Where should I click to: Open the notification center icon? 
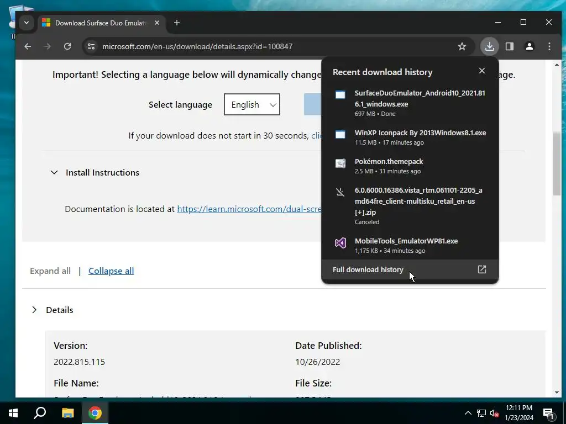tap(548, 413)
